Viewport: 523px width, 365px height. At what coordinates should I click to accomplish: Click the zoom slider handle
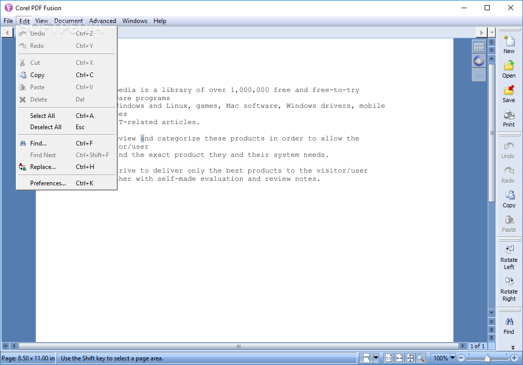tap(488, 358)
